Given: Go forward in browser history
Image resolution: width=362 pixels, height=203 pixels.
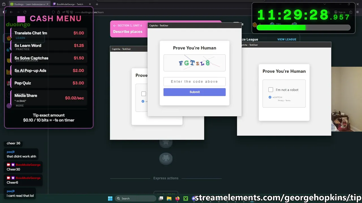Looking at the screenshot, I should pyautogui.click(x=18, y=12).
